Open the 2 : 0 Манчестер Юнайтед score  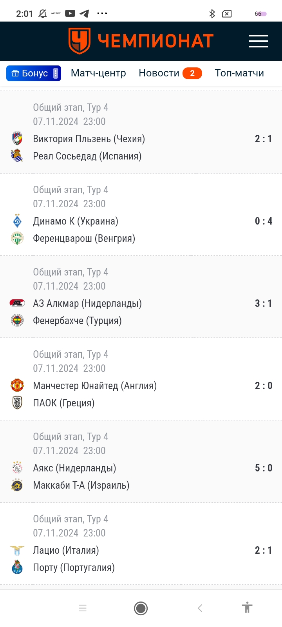pos(263,386)
